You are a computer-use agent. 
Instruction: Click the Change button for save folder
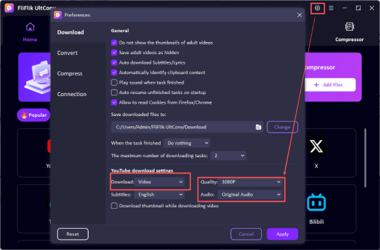click(x=282, y=127)
